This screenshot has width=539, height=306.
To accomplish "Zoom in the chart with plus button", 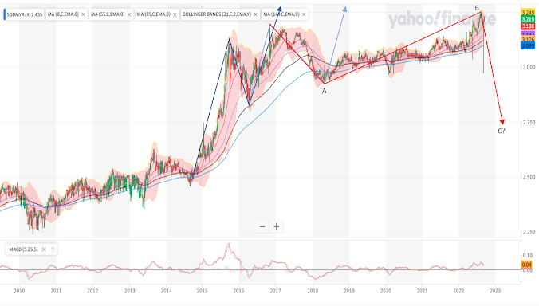I will tap(277, 226).
